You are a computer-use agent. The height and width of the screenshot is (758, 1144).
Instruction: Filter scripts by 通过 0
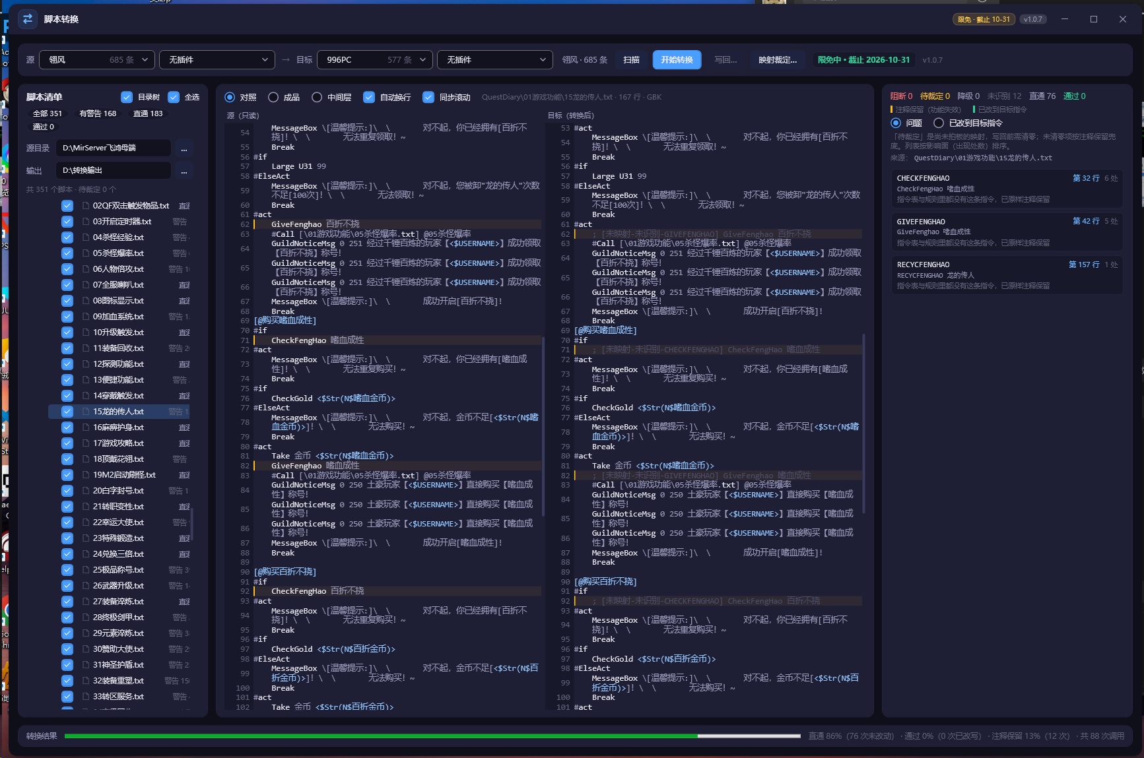(44, 127)
